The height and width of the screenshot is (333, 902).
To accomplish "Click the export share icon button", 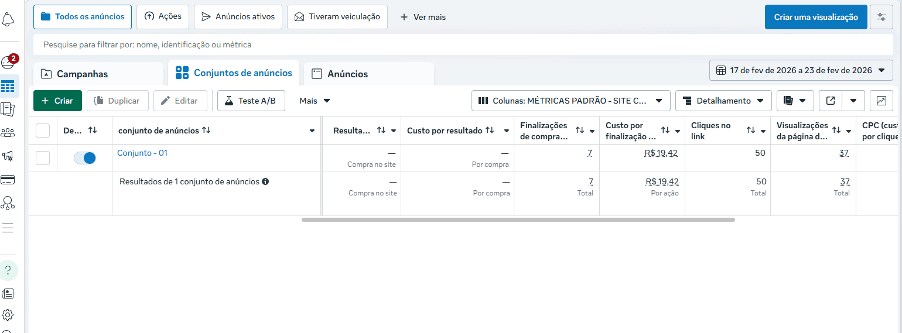I will click(830, 101).
